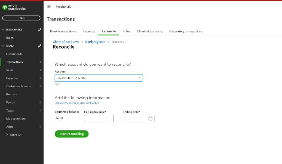Screen dimensions: 282x164
Task: Follow the Bank register breadcrumb link
Action: coord(95,42)
